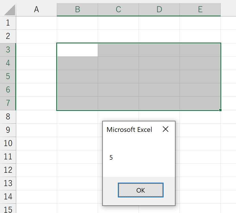Image resolution: width=236 pixels, height=213 pixels.
Task: Select column C header
Action: [118, 9]
